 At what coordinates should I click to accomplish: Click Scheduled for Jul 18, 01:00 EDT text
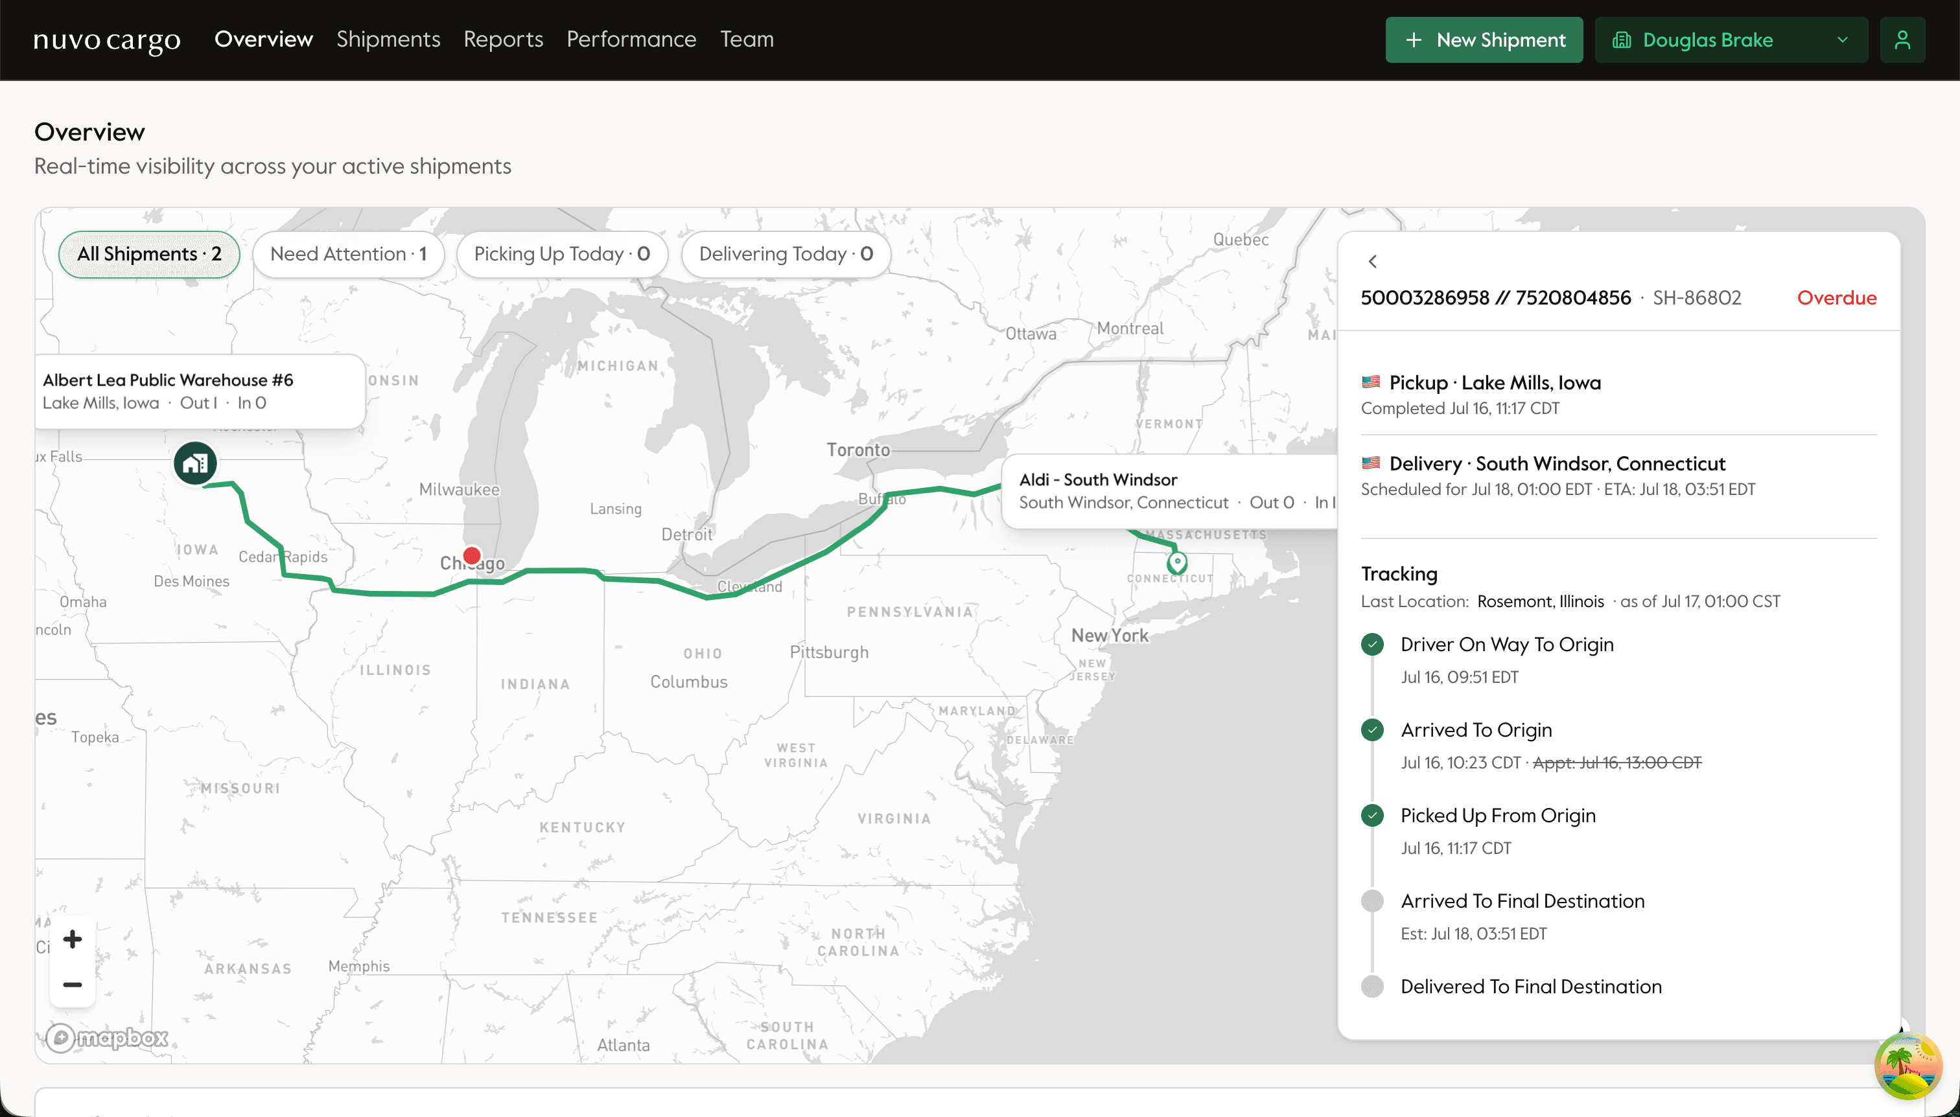[x=1476, y=489]
